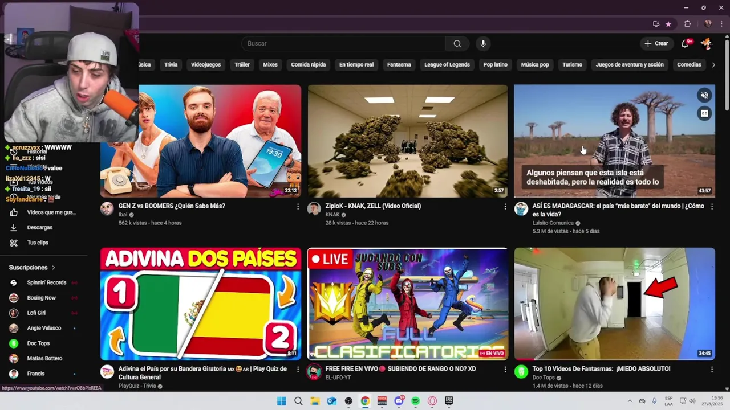Open options menu for Madagascar video
The width and height of the screenshot is (730, 410).
click(712, 207)
